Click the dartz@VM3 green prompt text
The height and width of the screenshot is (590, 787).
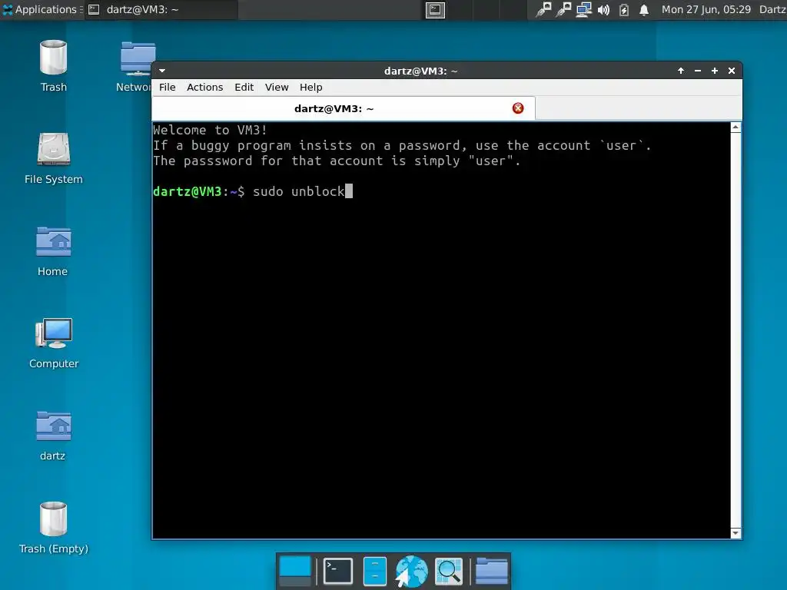pyautogui.click(x=188, y=191)
